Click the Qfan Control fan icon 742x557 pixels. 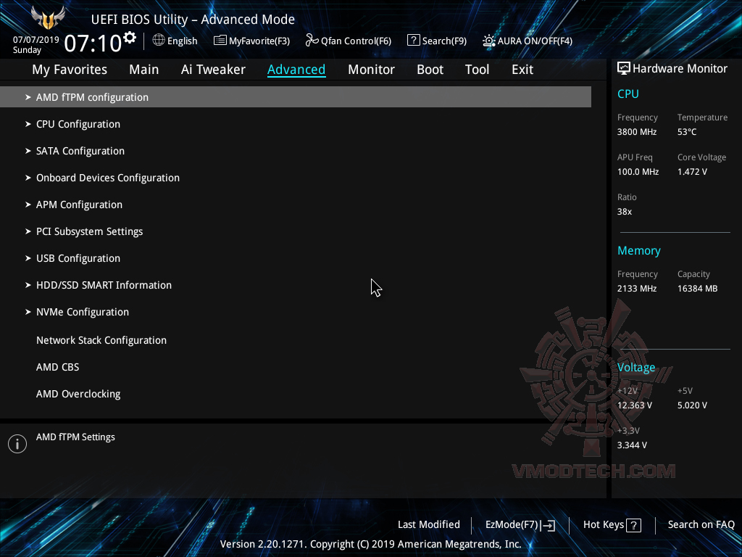(312, 41)
